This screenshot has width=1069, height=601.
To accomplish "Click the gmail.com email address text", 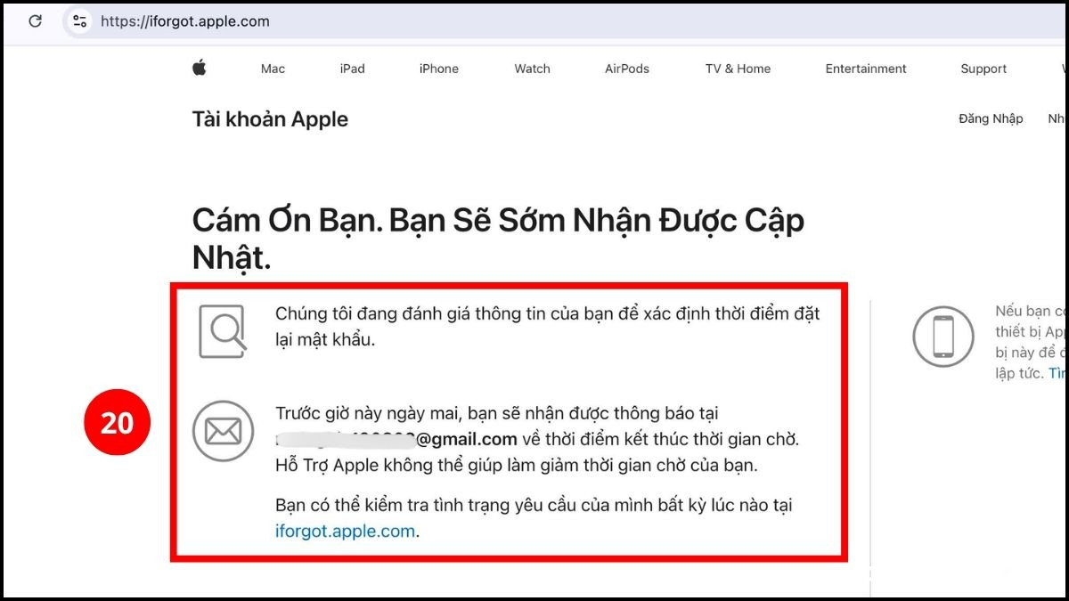I will pos(396,438).
